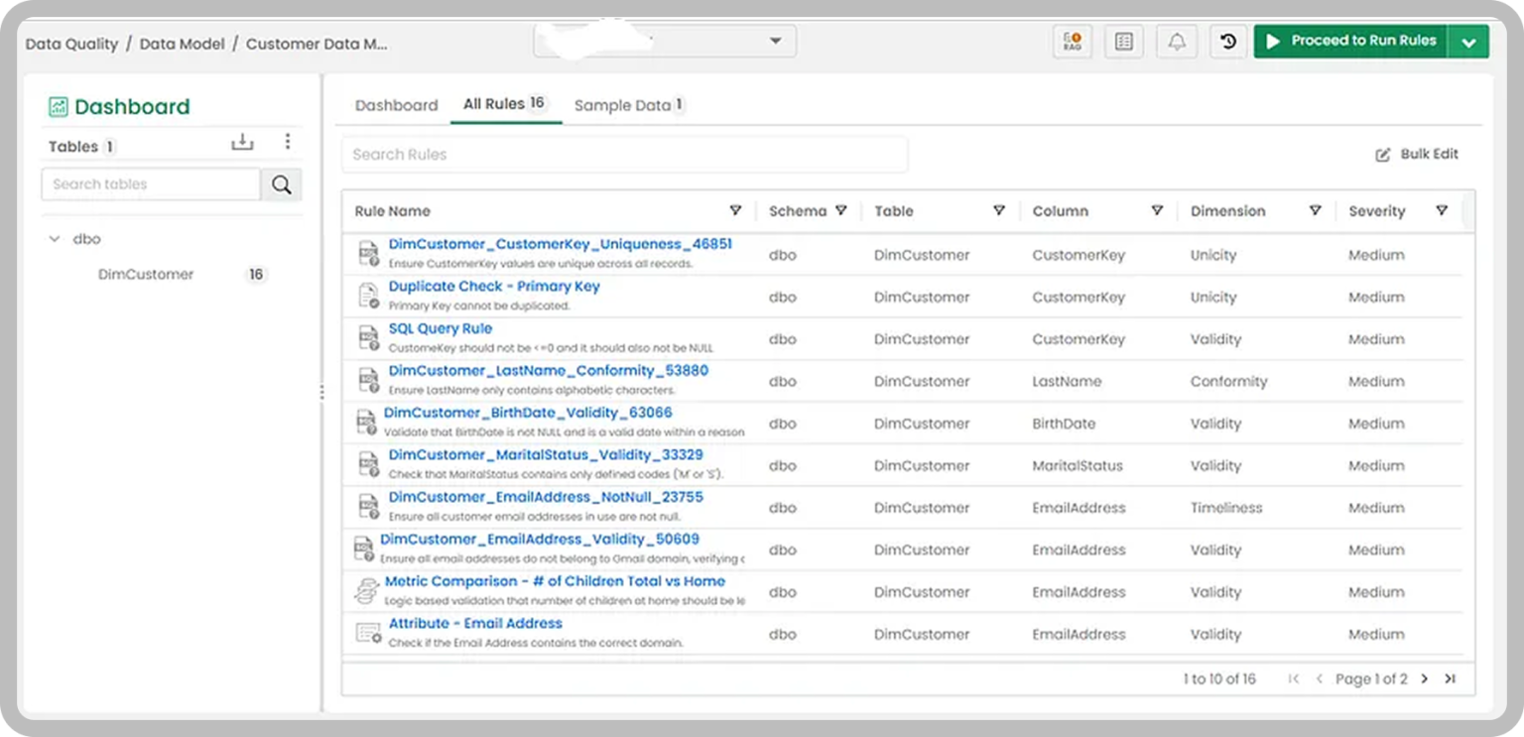Open the RAG status icon
1524x737 pixels.
click(1073, 42)
